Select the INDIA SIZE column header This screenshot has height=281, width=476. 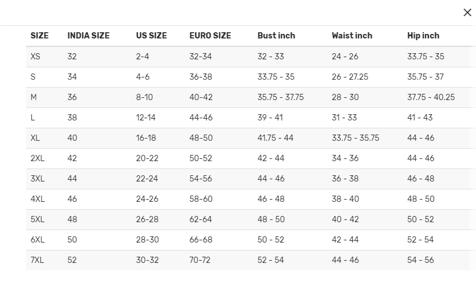click(x=89, y=36)
